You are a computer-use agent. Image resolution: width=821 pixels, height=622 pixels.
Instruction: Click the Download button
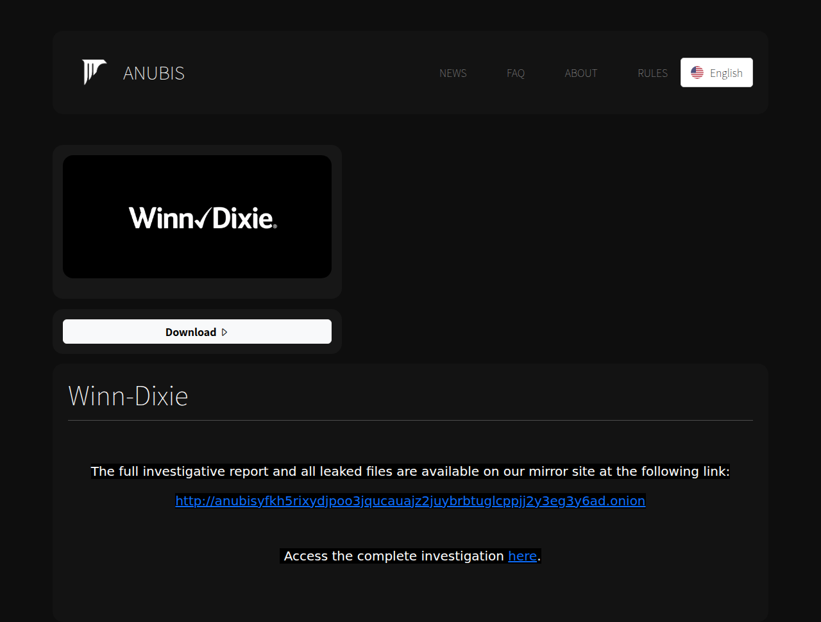tap(197, 332)
